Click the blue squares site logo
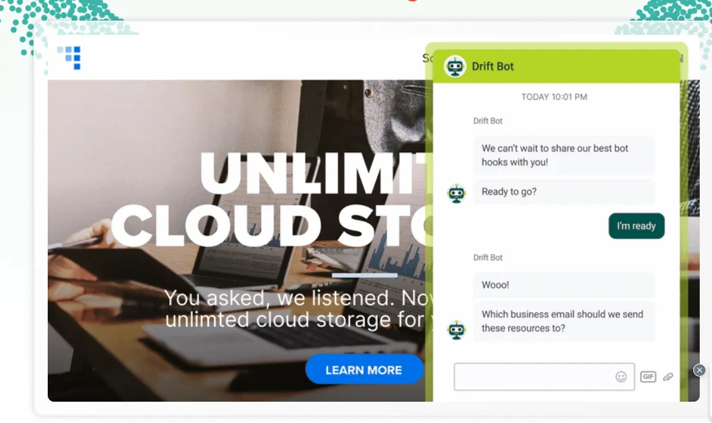This screenshot has height=423, width=712. point(69,57)
